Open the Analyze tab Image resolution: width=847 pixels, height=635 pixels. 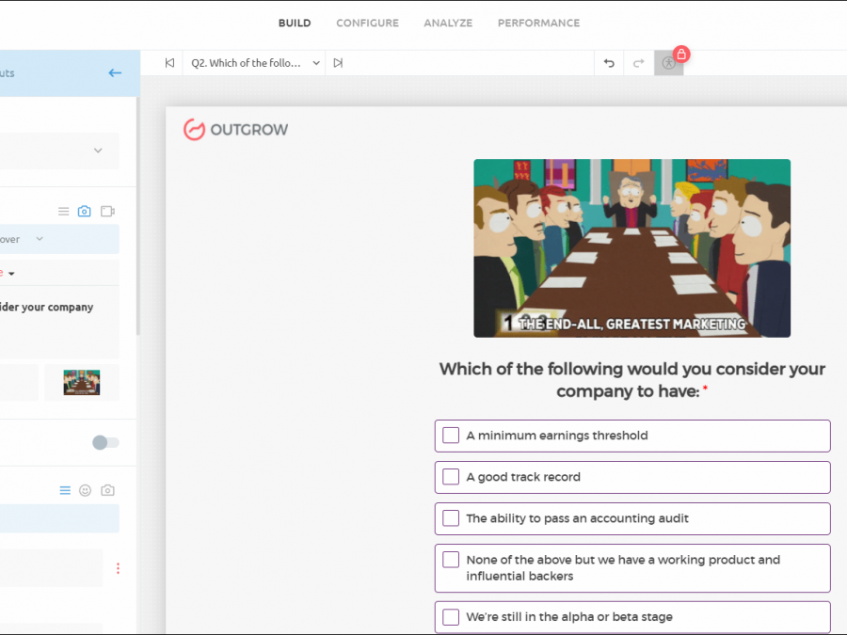click(x=448, y=23)
